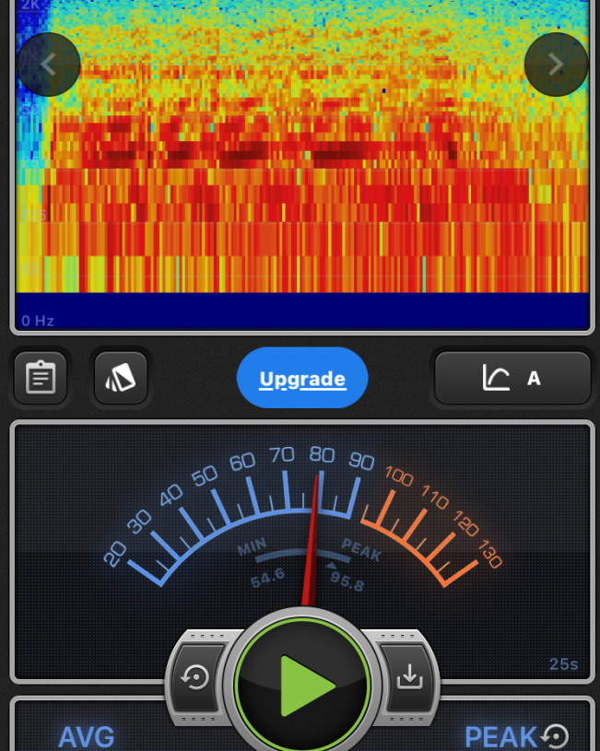Open the A frequency weighting selector

tap(512, 378)
